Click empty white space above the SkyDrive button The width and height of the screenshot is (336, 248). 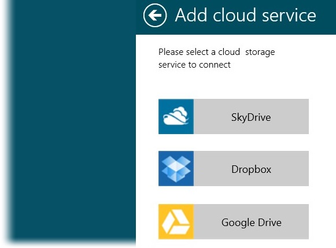point(234,84)
